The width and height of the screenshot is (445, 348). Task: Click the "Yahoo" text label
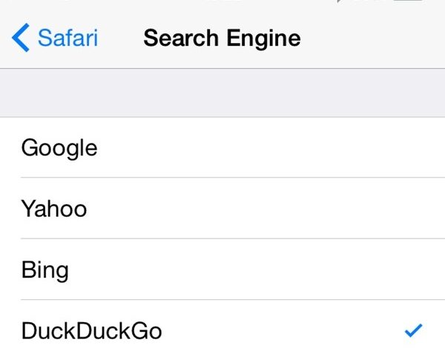coord(54,209)
